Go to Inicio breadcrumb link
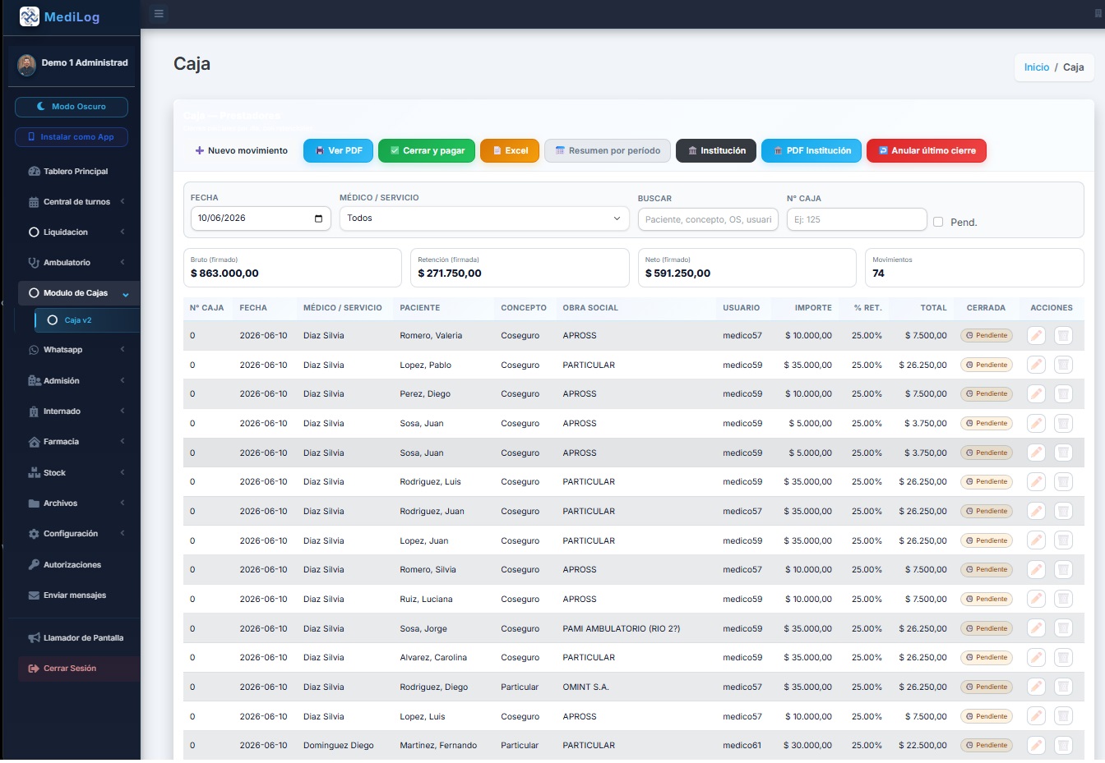The image size is (1105, 763). [1037, 67]
